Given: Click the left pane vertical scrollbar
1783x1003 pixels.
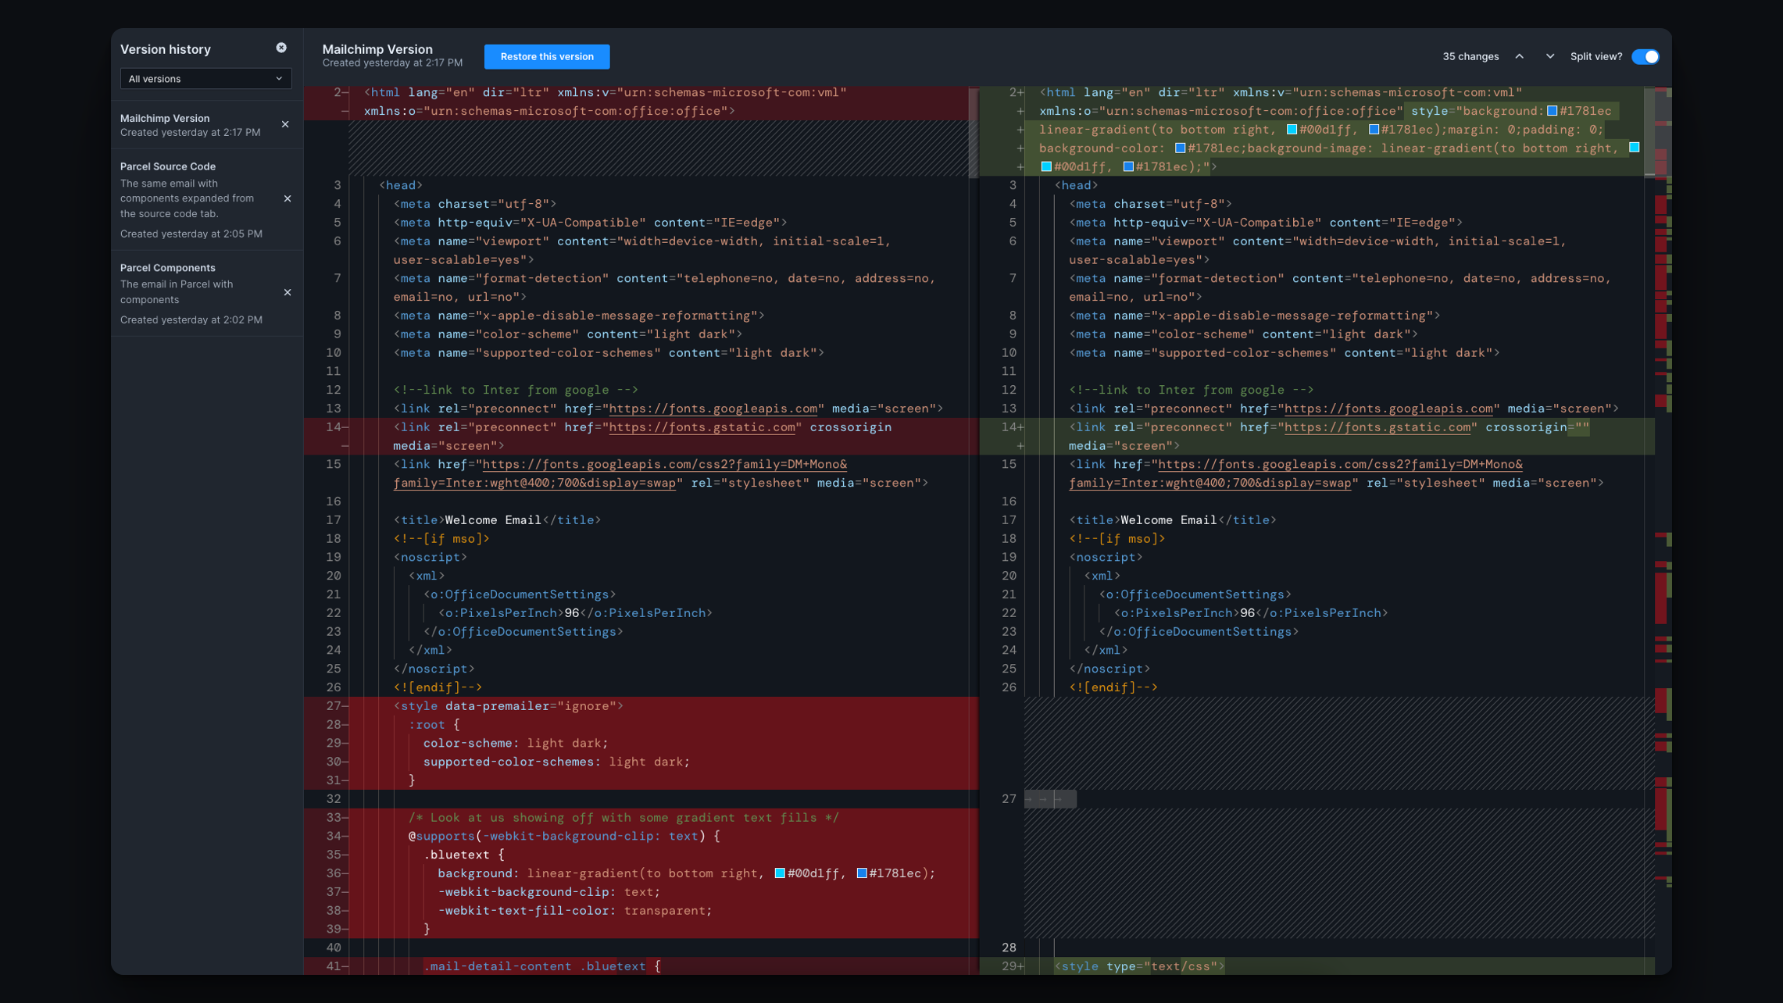Looking at the screenshot, I should point(974,133).
